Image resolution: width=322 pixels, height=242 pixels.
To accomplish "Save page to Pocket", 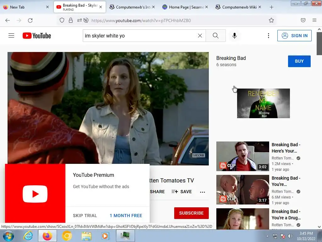I will tap(303, 20).
